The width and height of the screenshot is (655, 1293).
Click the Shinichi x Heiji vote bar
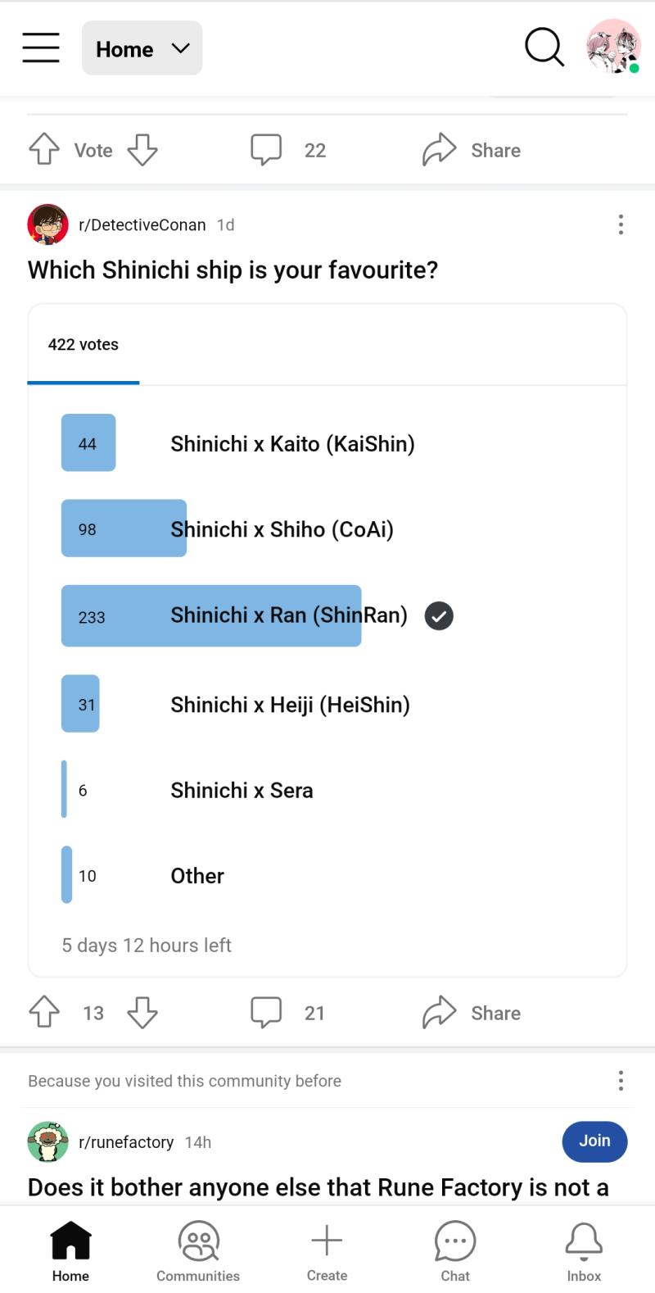[x=80, y=704]
